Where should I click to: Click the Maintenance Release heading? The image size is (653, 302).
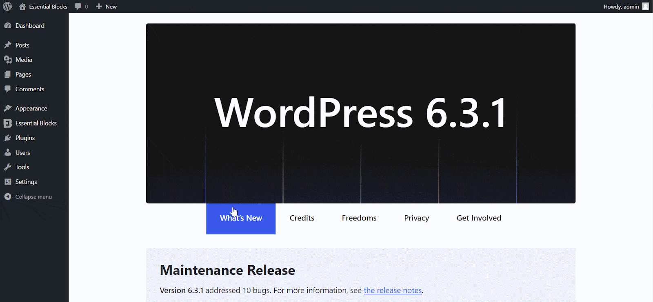(227, 270)
